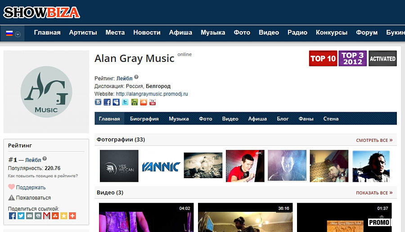Screen dimensions: 405x232
Task: Share link via StumbleUpon icon
Action: (55, 216)
